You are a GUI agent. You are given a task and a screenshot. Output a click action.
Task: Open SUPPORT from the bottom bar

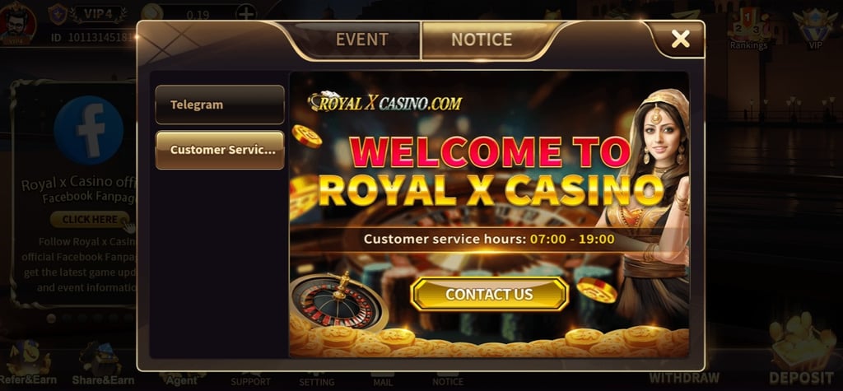click(250, 380)
